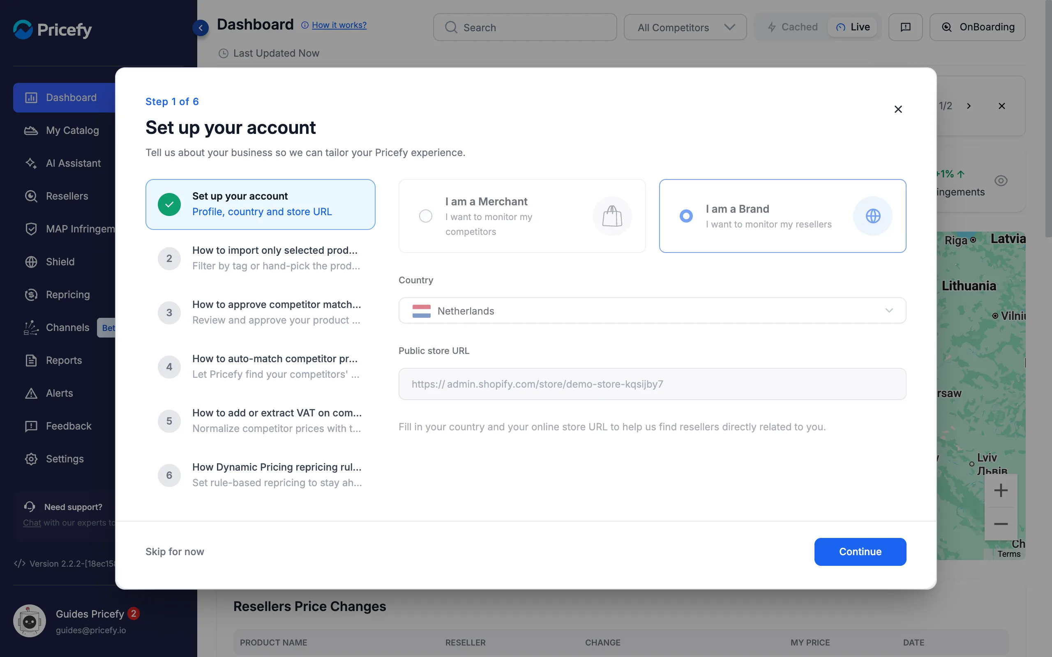The height and width of the screenshot is (657, 1052).
Task: Collapse the sidebar with the chevron button
Action: point(201,28)
